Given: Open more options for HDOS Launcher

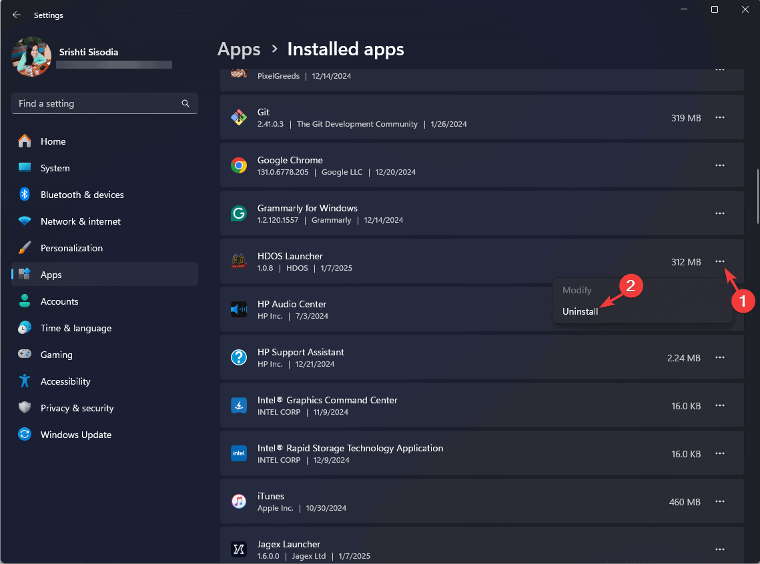Looking at the screenshot, I should [x=720, y=261].
